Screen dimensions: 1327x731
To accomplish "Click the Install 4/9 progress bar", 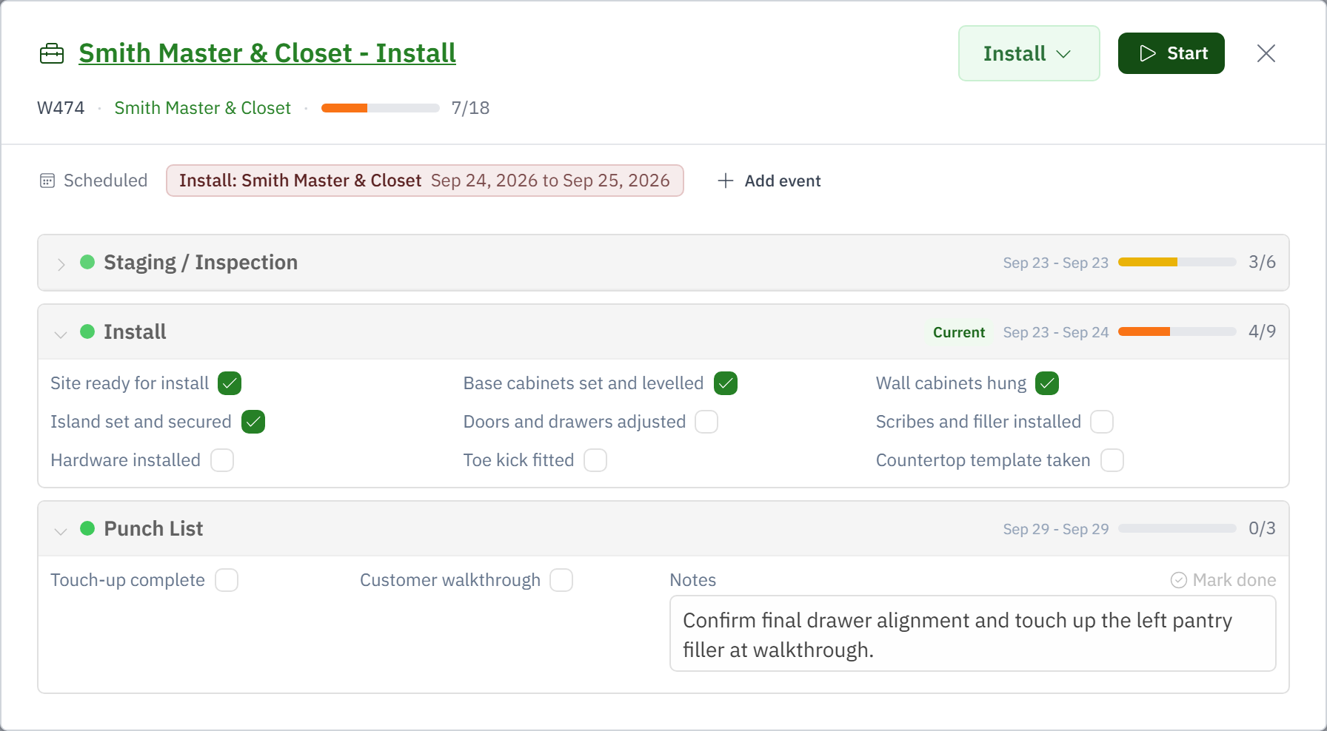I will [1177, 331].
